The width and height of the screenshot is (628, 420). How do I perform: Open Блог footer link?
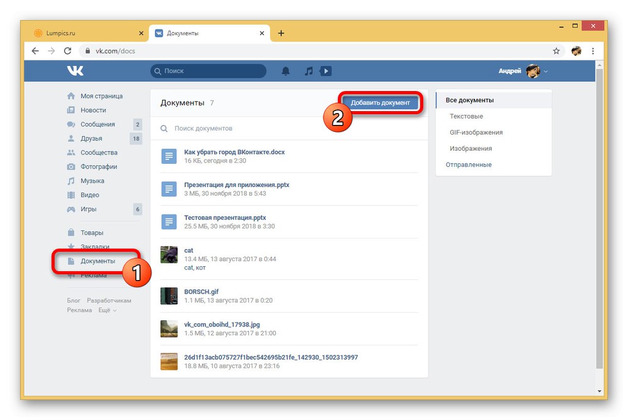click(73, 301)
